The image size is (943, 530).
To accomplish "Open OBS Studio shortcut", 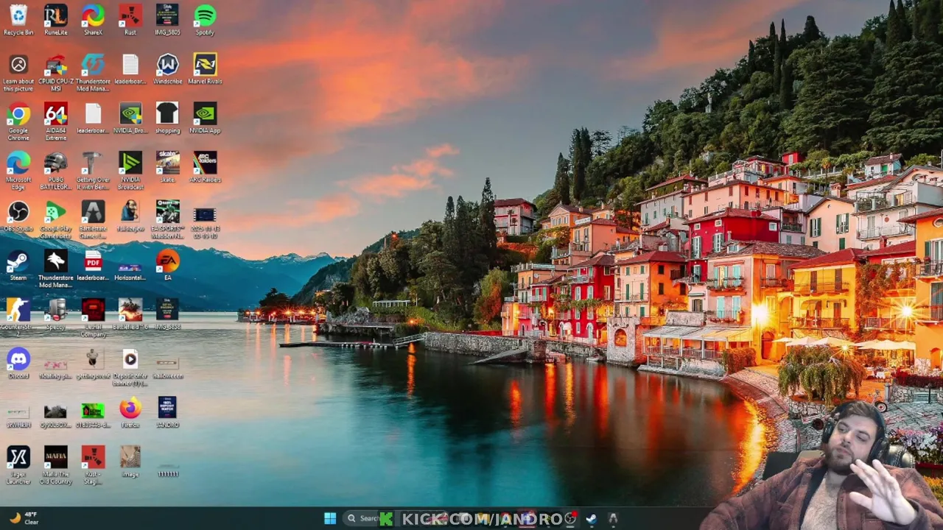I will 18,216.
